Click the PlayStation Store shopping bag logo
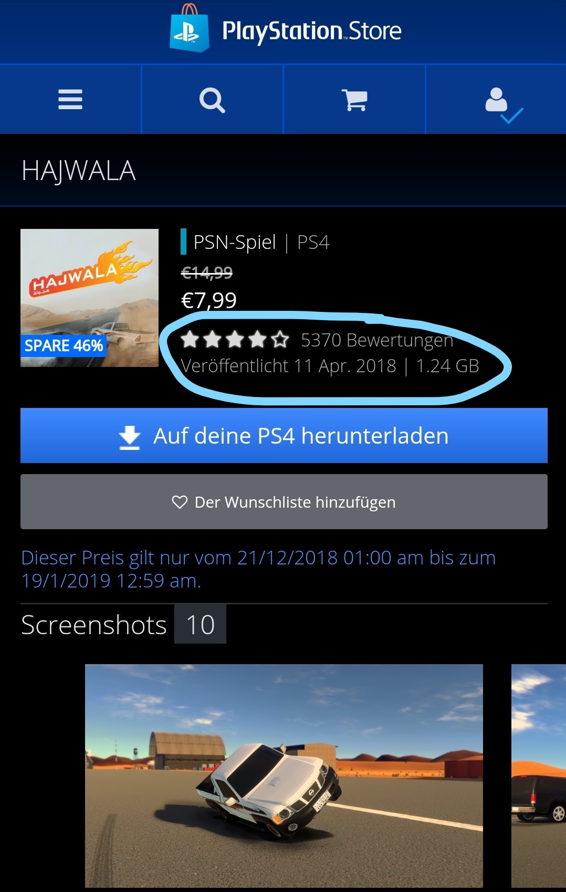566x892 pixels. pos(190,29)
